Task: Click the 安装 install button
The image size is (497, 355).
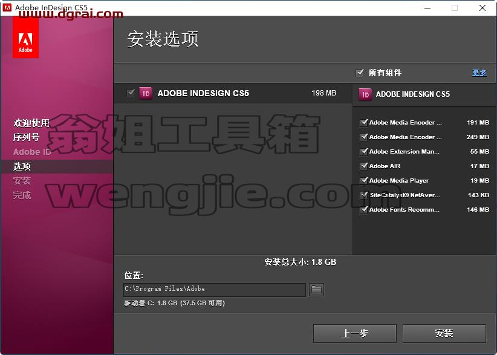Action: click(444, 333)
